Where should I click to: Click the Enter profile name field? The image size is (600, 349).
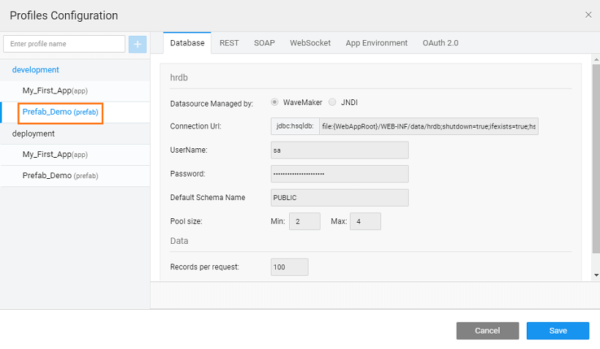(64, 44)
